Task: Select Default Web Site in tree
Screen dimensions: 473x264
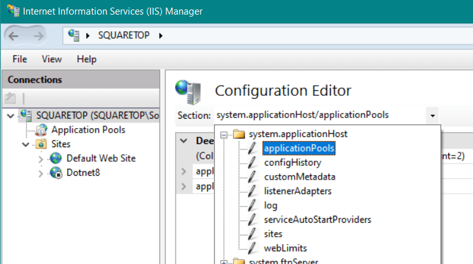Action: (x=101, y=158)
